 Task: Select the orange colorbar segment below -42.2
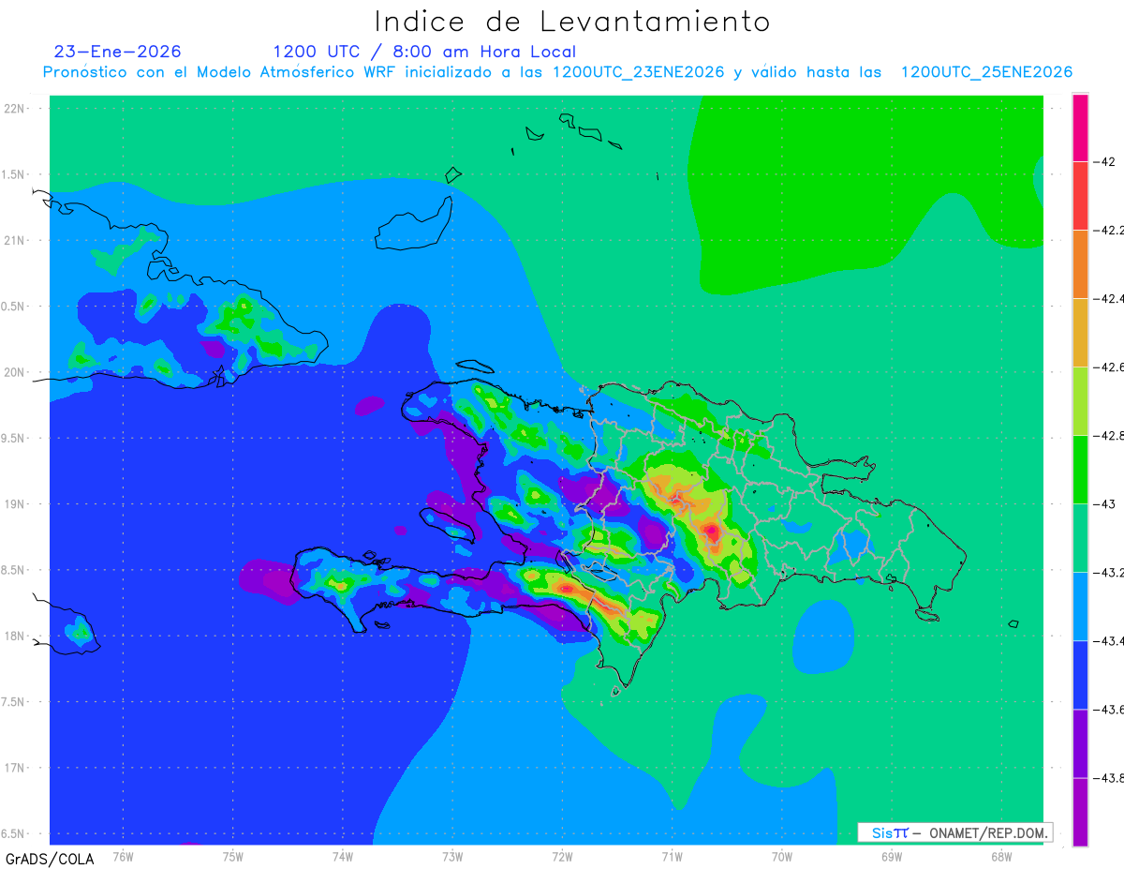[1080, 264]
